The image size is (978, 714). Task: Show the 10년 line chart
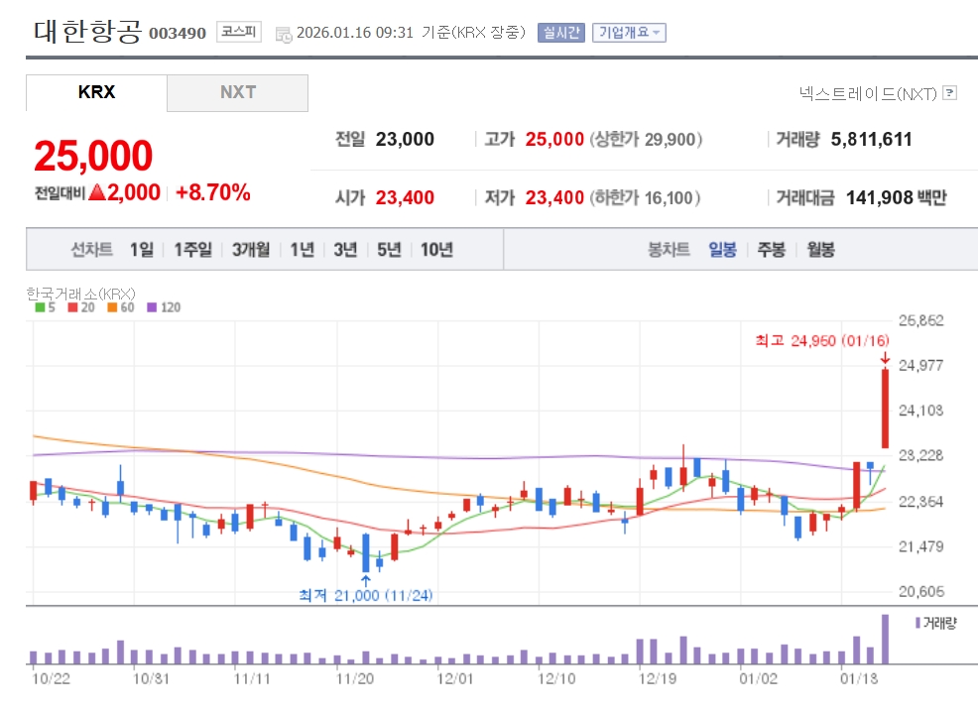(436, 250)
